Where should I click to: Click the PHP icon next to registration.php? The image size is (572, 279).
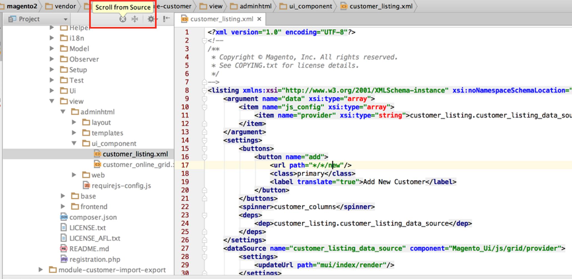[x=64, y=259]
